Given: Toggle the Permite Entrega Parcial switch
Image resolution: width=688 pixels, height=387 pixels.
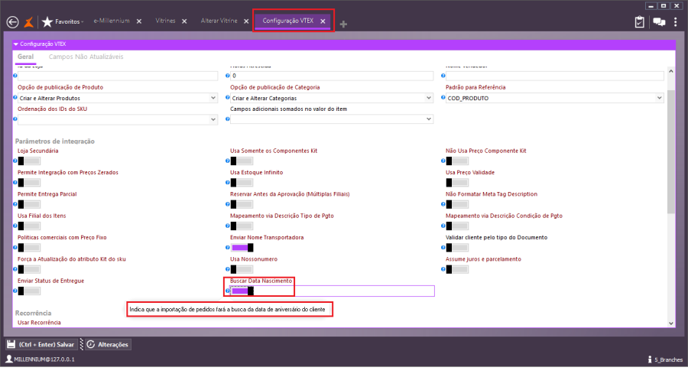Looking at the screenshot, I should click(x=29, y=204).
